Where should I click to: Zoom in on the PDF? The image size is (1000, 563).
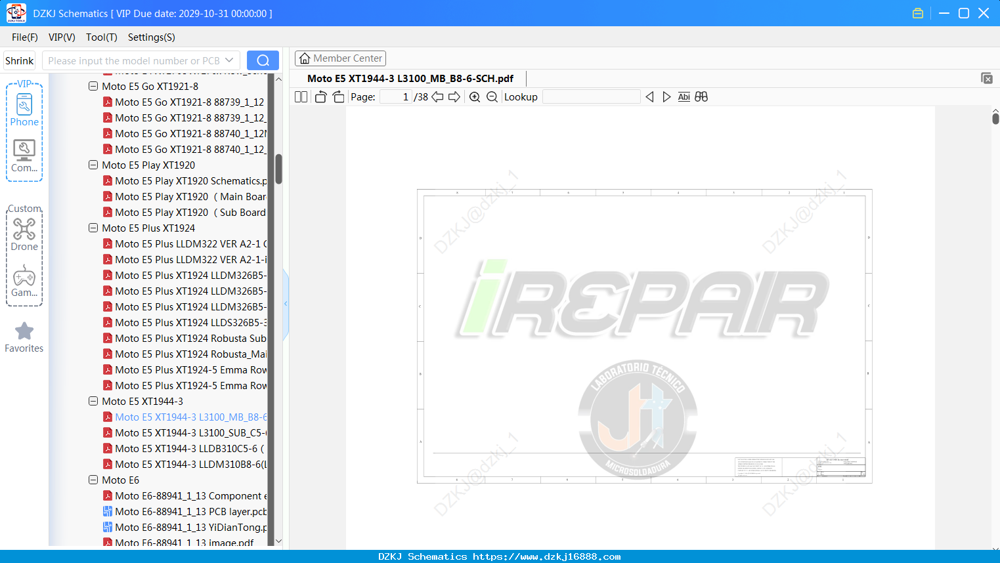(x=475, y=96)
